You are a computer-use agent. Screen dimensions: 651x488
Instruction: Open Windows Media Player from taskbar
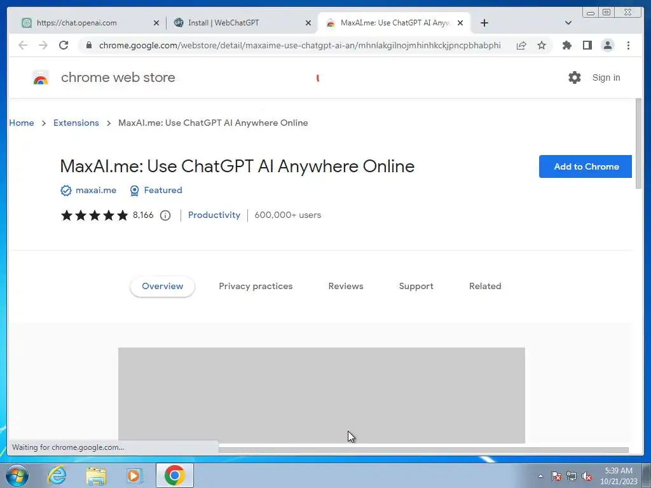point(135,475)
